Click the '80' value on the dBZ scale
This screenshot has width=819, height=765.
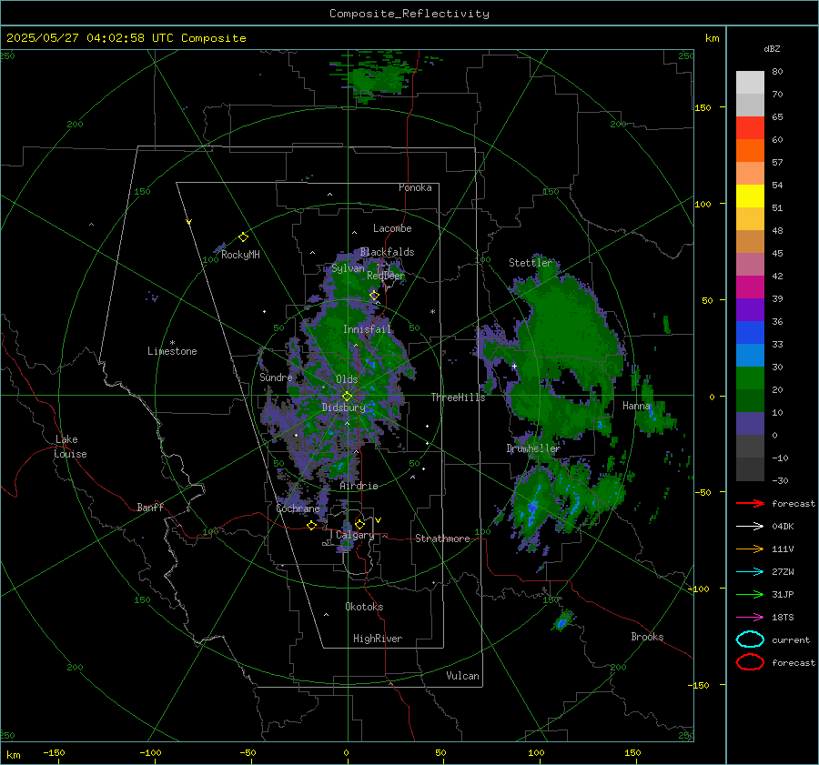pyautogui.click(x=777, y=72)
